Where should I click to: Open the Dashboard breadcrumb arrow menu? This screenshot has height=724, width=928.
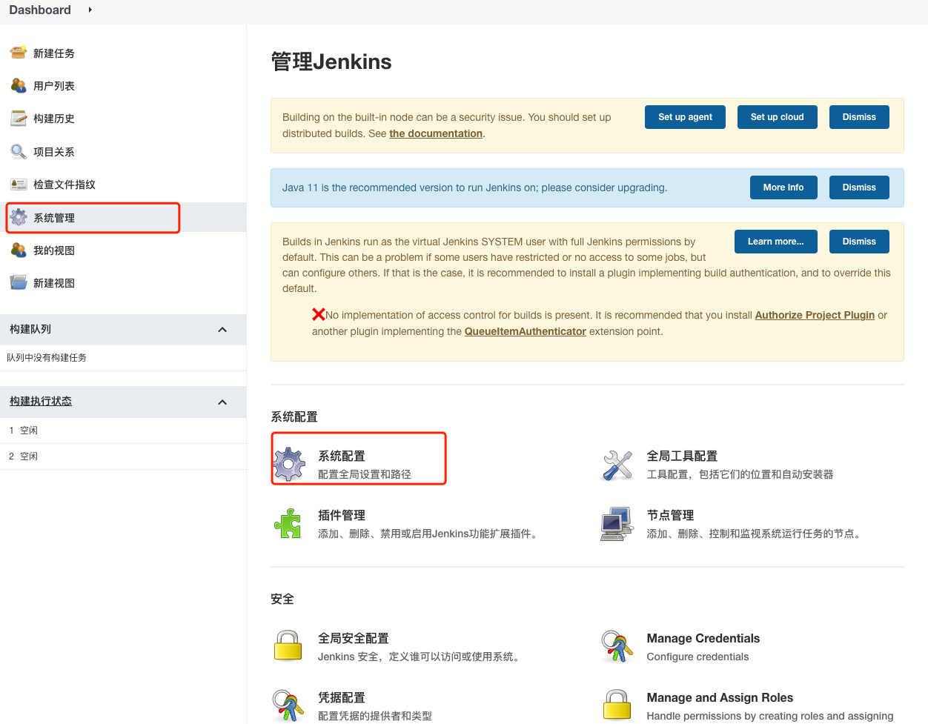[x=90, y=10]
